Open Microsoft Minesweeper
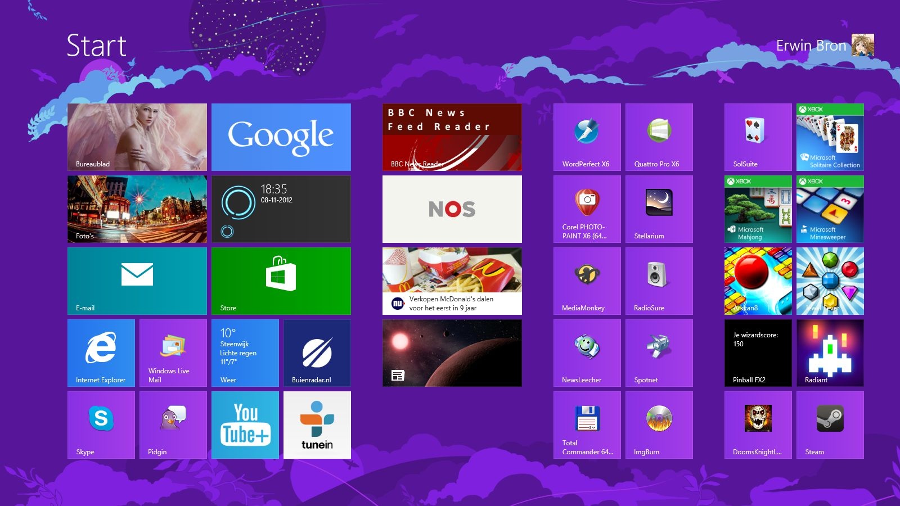 [x=830, y=209]
